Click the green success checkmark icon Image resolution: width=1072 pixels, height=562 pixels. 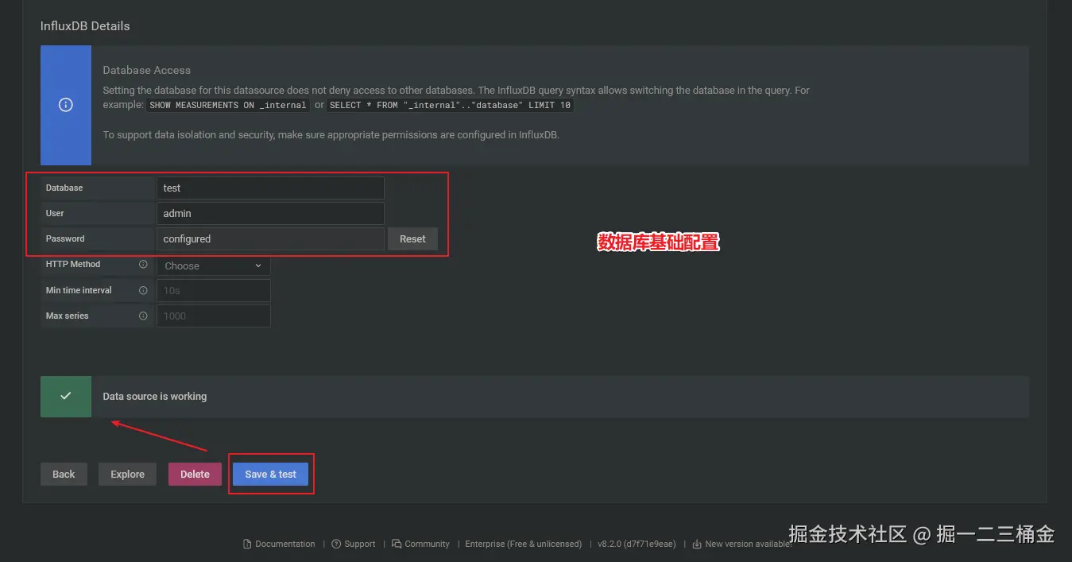(66, 396)
